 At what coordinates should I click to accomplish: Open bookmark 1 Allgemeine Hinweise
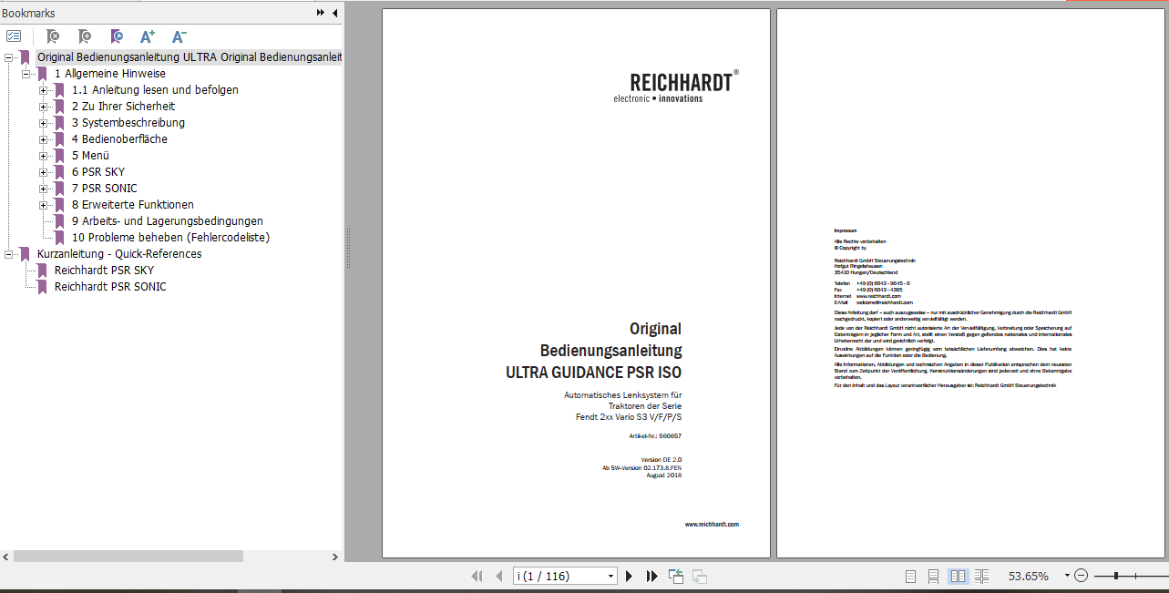109,74
